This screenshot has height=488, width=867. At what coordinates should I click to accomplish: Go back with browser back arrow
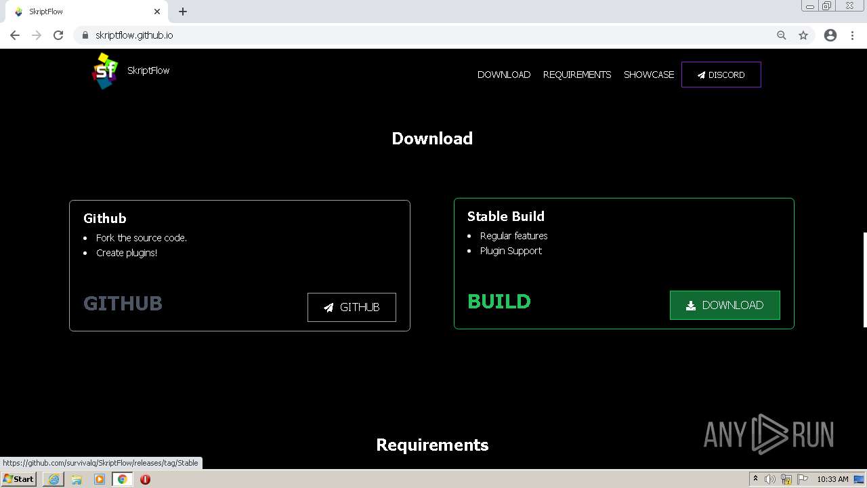(15, 35)
